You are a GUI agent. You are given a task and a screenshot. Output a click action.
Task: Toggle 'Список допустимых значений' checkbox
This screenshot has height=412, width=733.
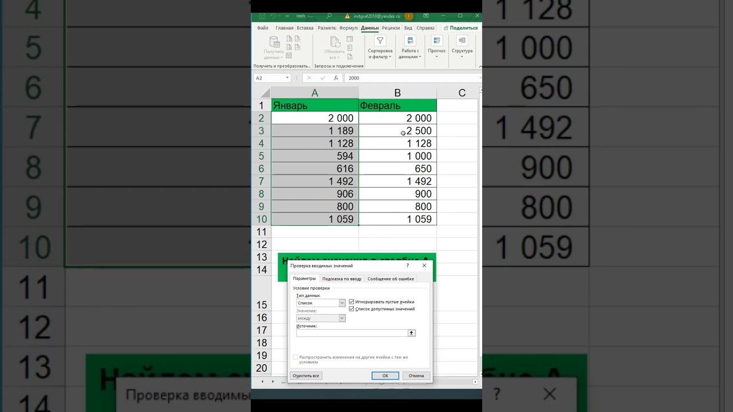pos(352,309)
